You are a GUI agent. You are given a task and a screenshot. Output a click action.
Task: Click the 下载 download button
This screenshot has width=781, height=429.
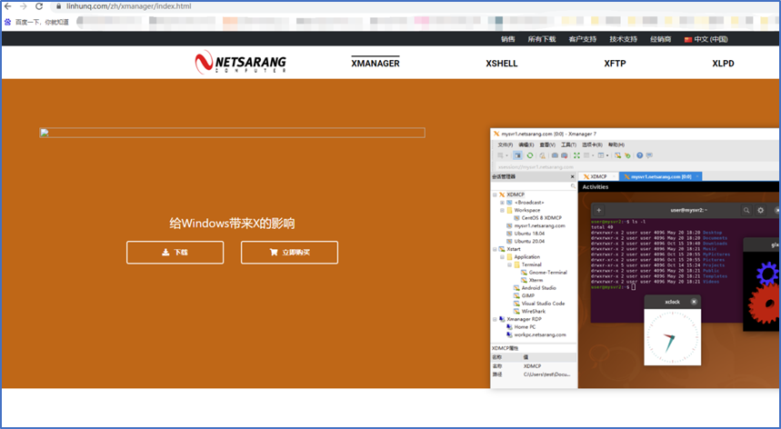coord(175,253)
